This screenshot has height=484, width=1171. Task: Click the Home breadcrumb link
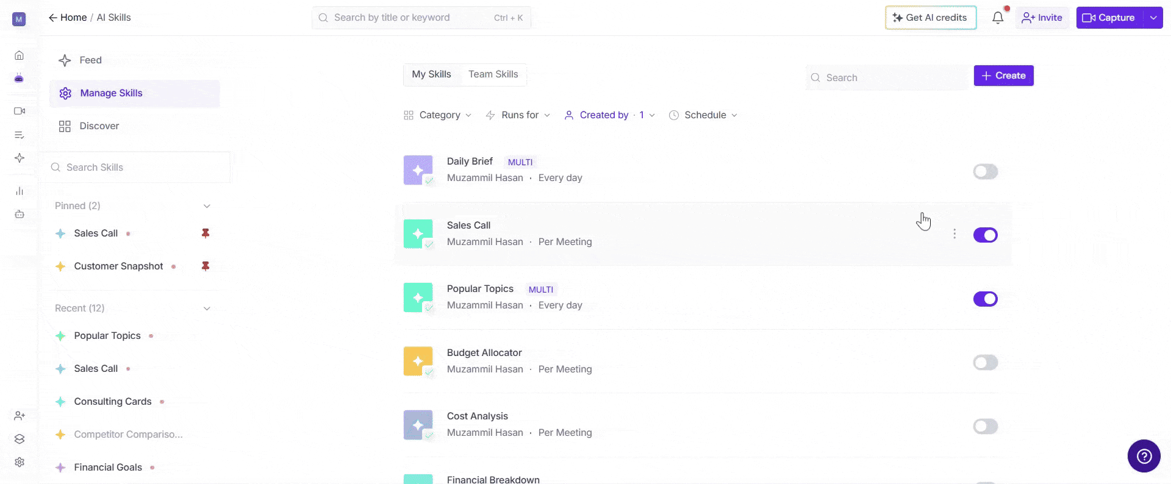[x=73, y=18]
